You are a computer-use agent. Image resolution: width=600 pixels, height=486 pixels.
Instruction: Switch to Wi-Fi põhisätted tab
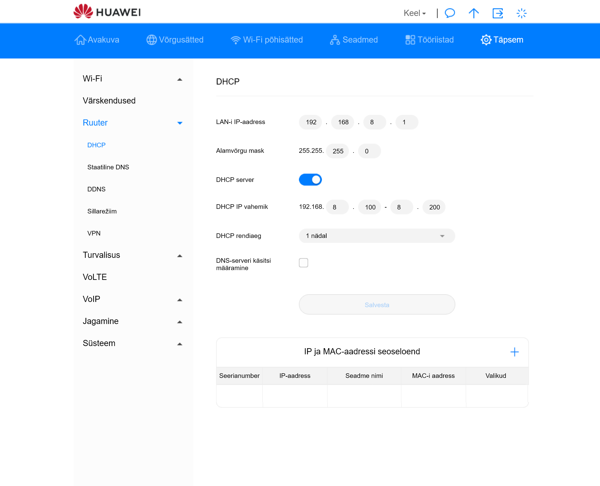tap(266, 40)
